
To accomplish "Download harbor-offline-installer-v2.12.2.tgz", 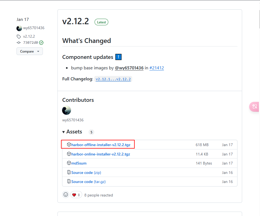I will click(x=101, y=145).
